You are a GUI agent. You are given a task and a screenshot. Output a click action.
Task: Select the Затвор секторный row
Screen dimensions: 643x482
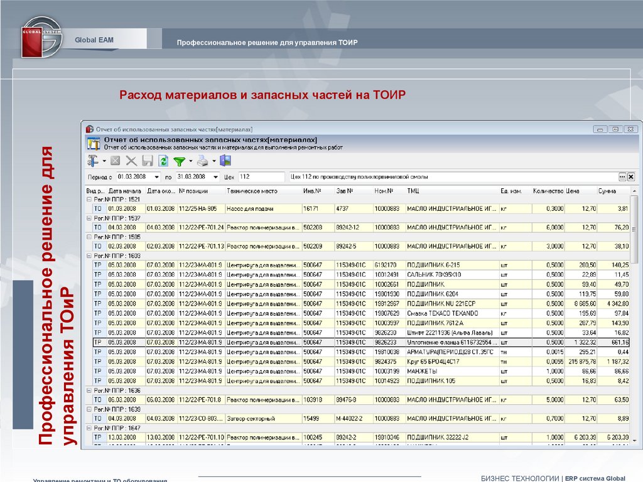point(262,419)
